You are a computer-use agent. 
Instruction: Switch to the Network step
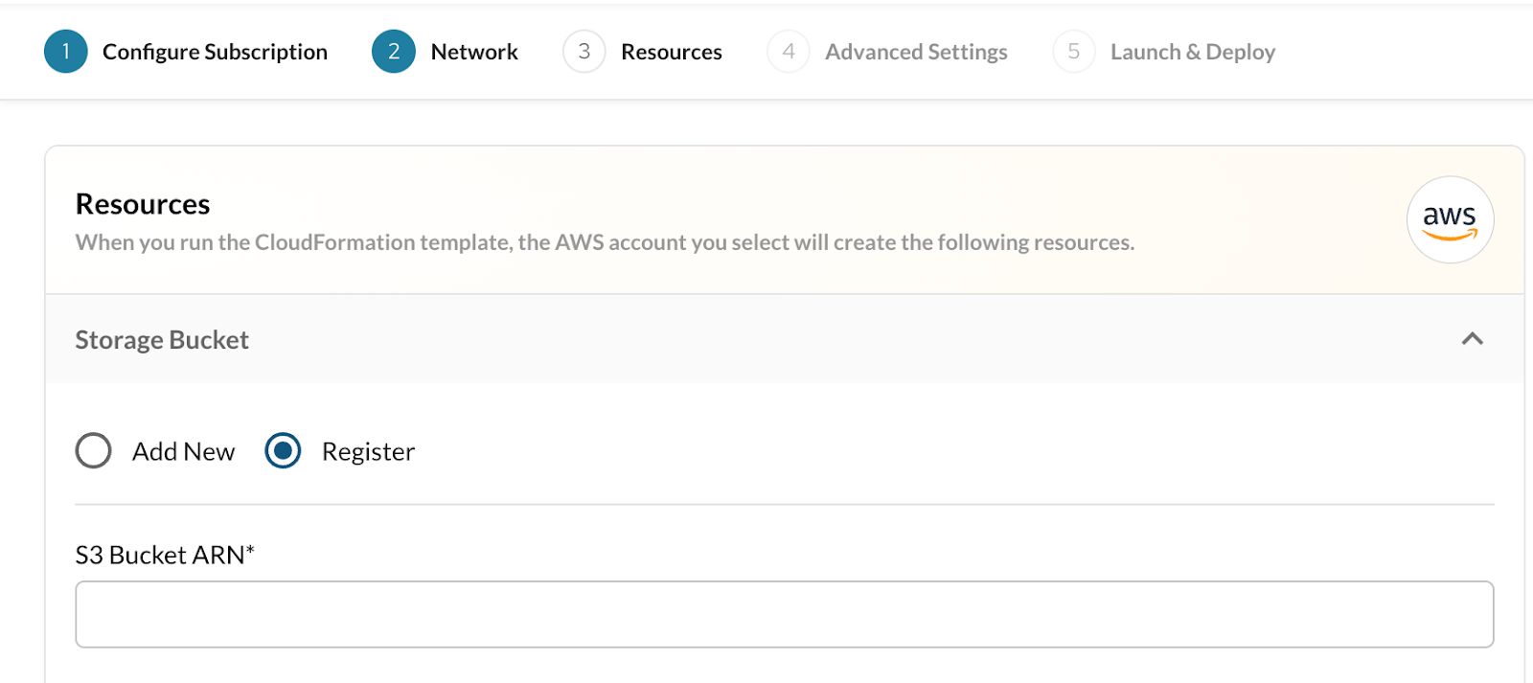point(474,52)
